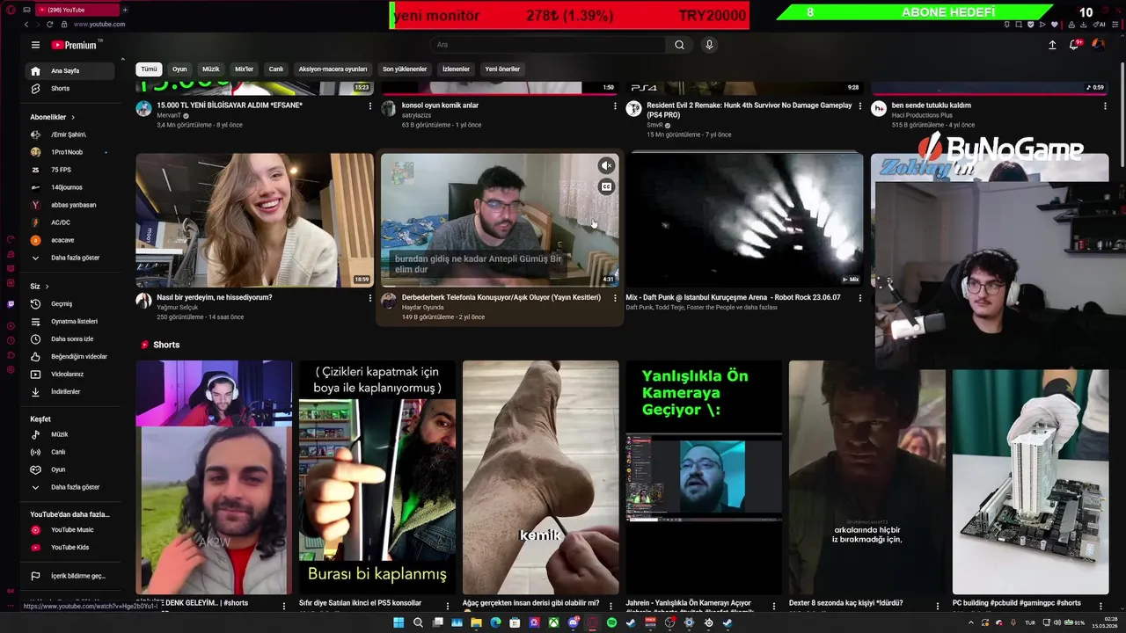Screen dimensions: 1126x633
Task: Open the YouTube hamburger guide menu
Action: (x=35, y=45)
